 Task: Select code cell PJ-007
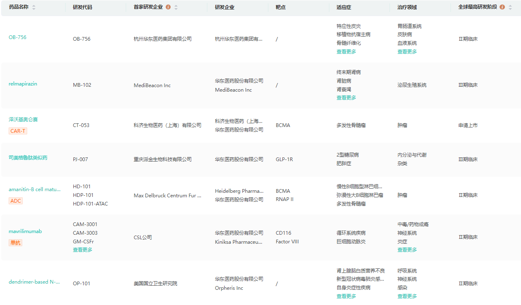pos(80,159)
